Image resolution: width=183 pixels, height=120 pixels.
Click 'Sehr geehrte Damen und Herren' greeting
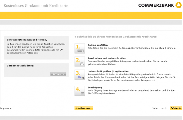(27, 40)
